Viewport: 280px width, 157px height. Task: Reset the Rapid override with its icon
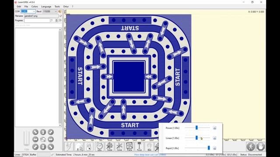click(x=215, y=148)
